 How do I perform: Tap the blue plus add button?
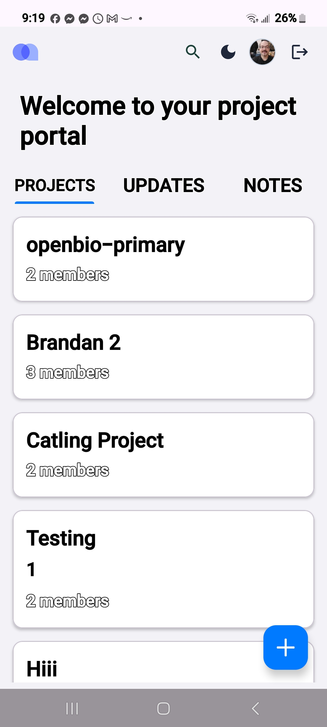pyautogui.click(x=286, y=647)
